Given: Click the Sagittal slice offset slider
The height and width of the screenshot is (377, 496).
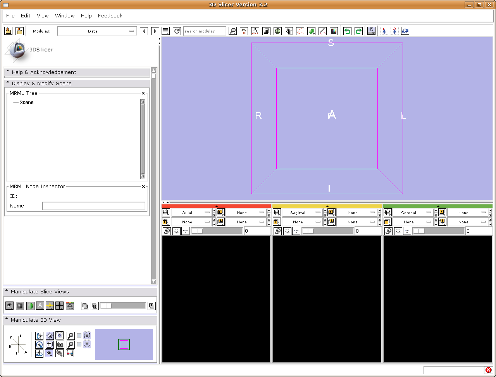Looking at the screenshot, I should [x=327, y=231].
